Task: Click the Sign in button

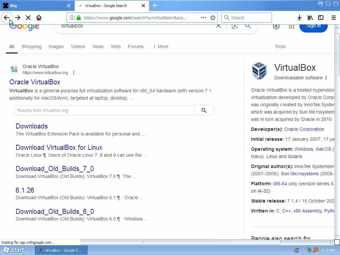Action: pos(313,27)
